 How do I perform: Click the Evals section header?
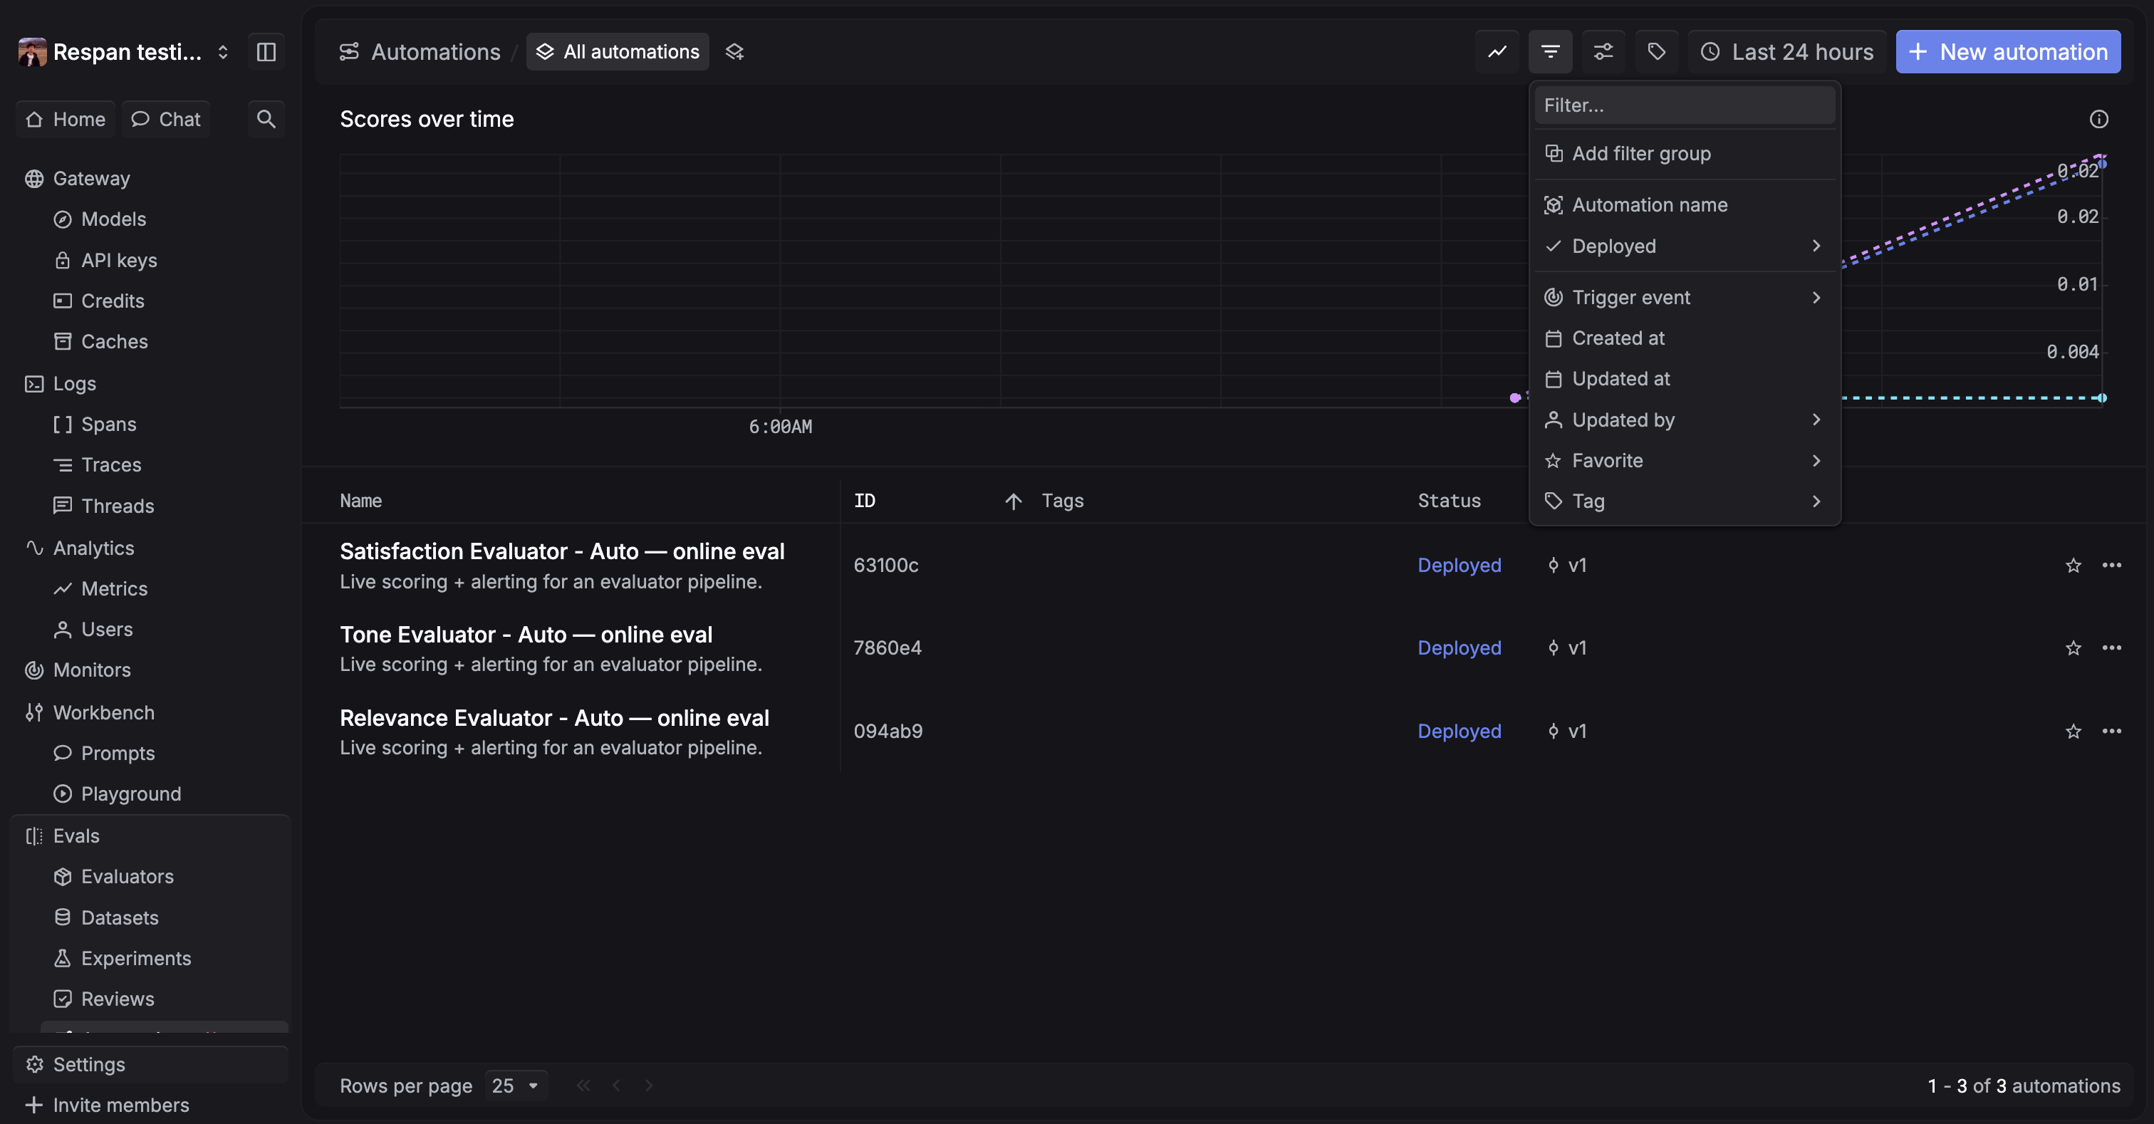pos(76,836)
